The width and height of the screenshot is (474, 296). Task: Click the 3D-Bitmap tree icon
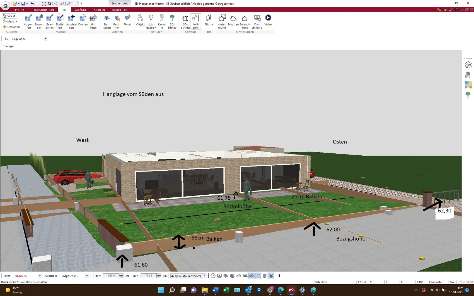pyautogui.click(x=172, y=21)
